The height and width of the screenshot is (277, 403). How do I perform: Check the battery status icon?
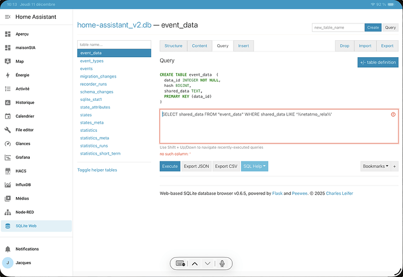(391, 4)
